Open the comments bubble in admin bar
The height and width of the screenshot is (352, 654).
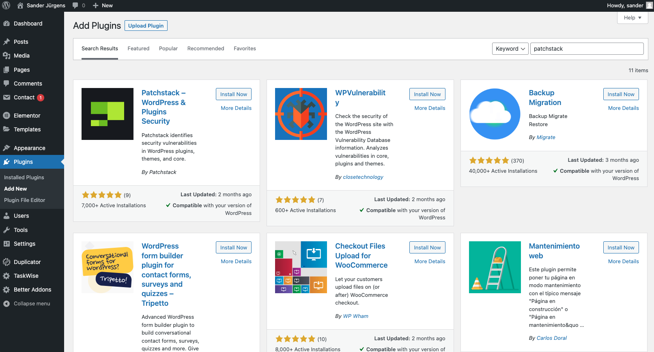79,6
